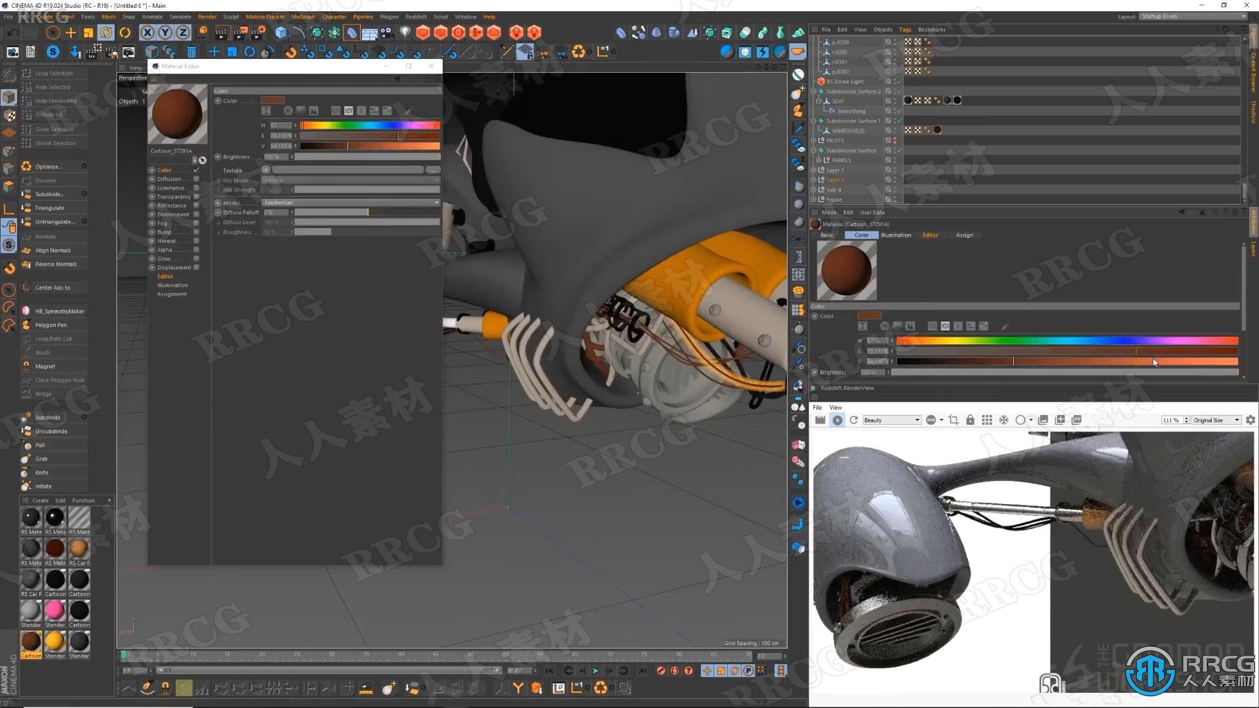Open the MoGraph menu

(x=303, y=16)
